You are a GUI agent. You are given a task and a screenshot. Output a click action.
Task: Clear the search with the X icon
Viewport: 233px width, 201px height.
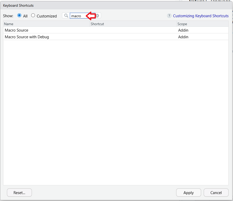98,16
